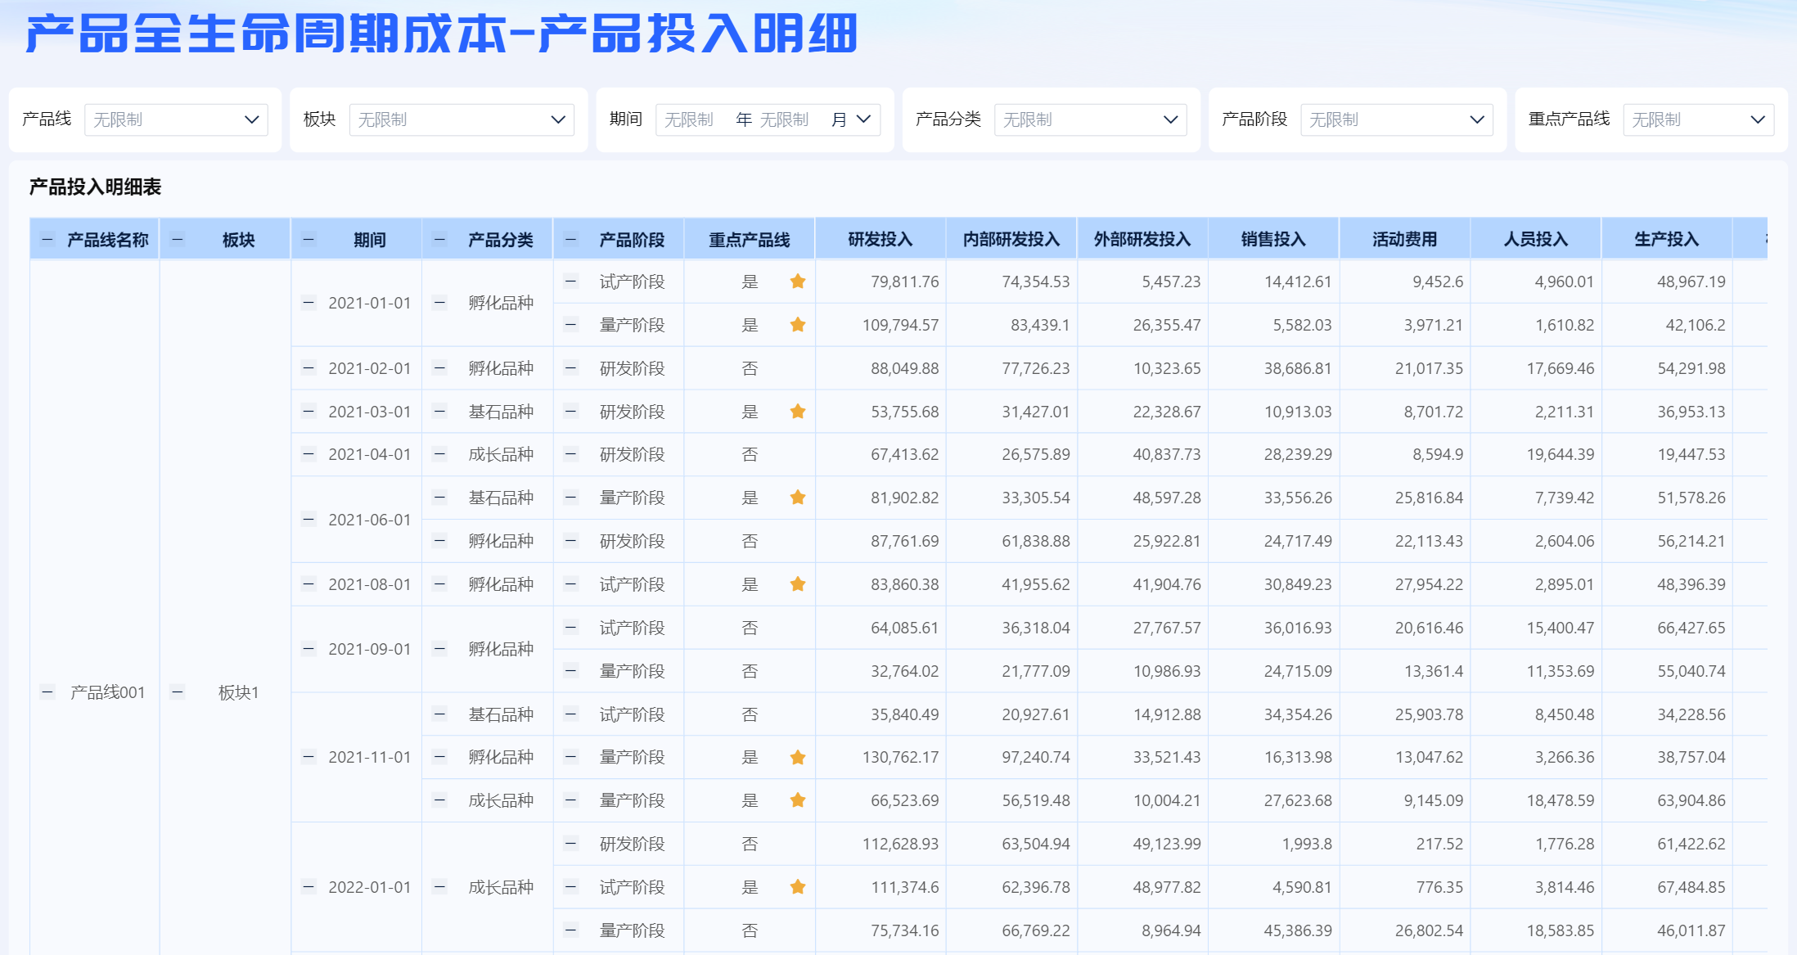The width and height of the screenshot is (1797, 955).
Task: Collapse 孵化品种 category under 2021-01-01
Action: point(439,303)
